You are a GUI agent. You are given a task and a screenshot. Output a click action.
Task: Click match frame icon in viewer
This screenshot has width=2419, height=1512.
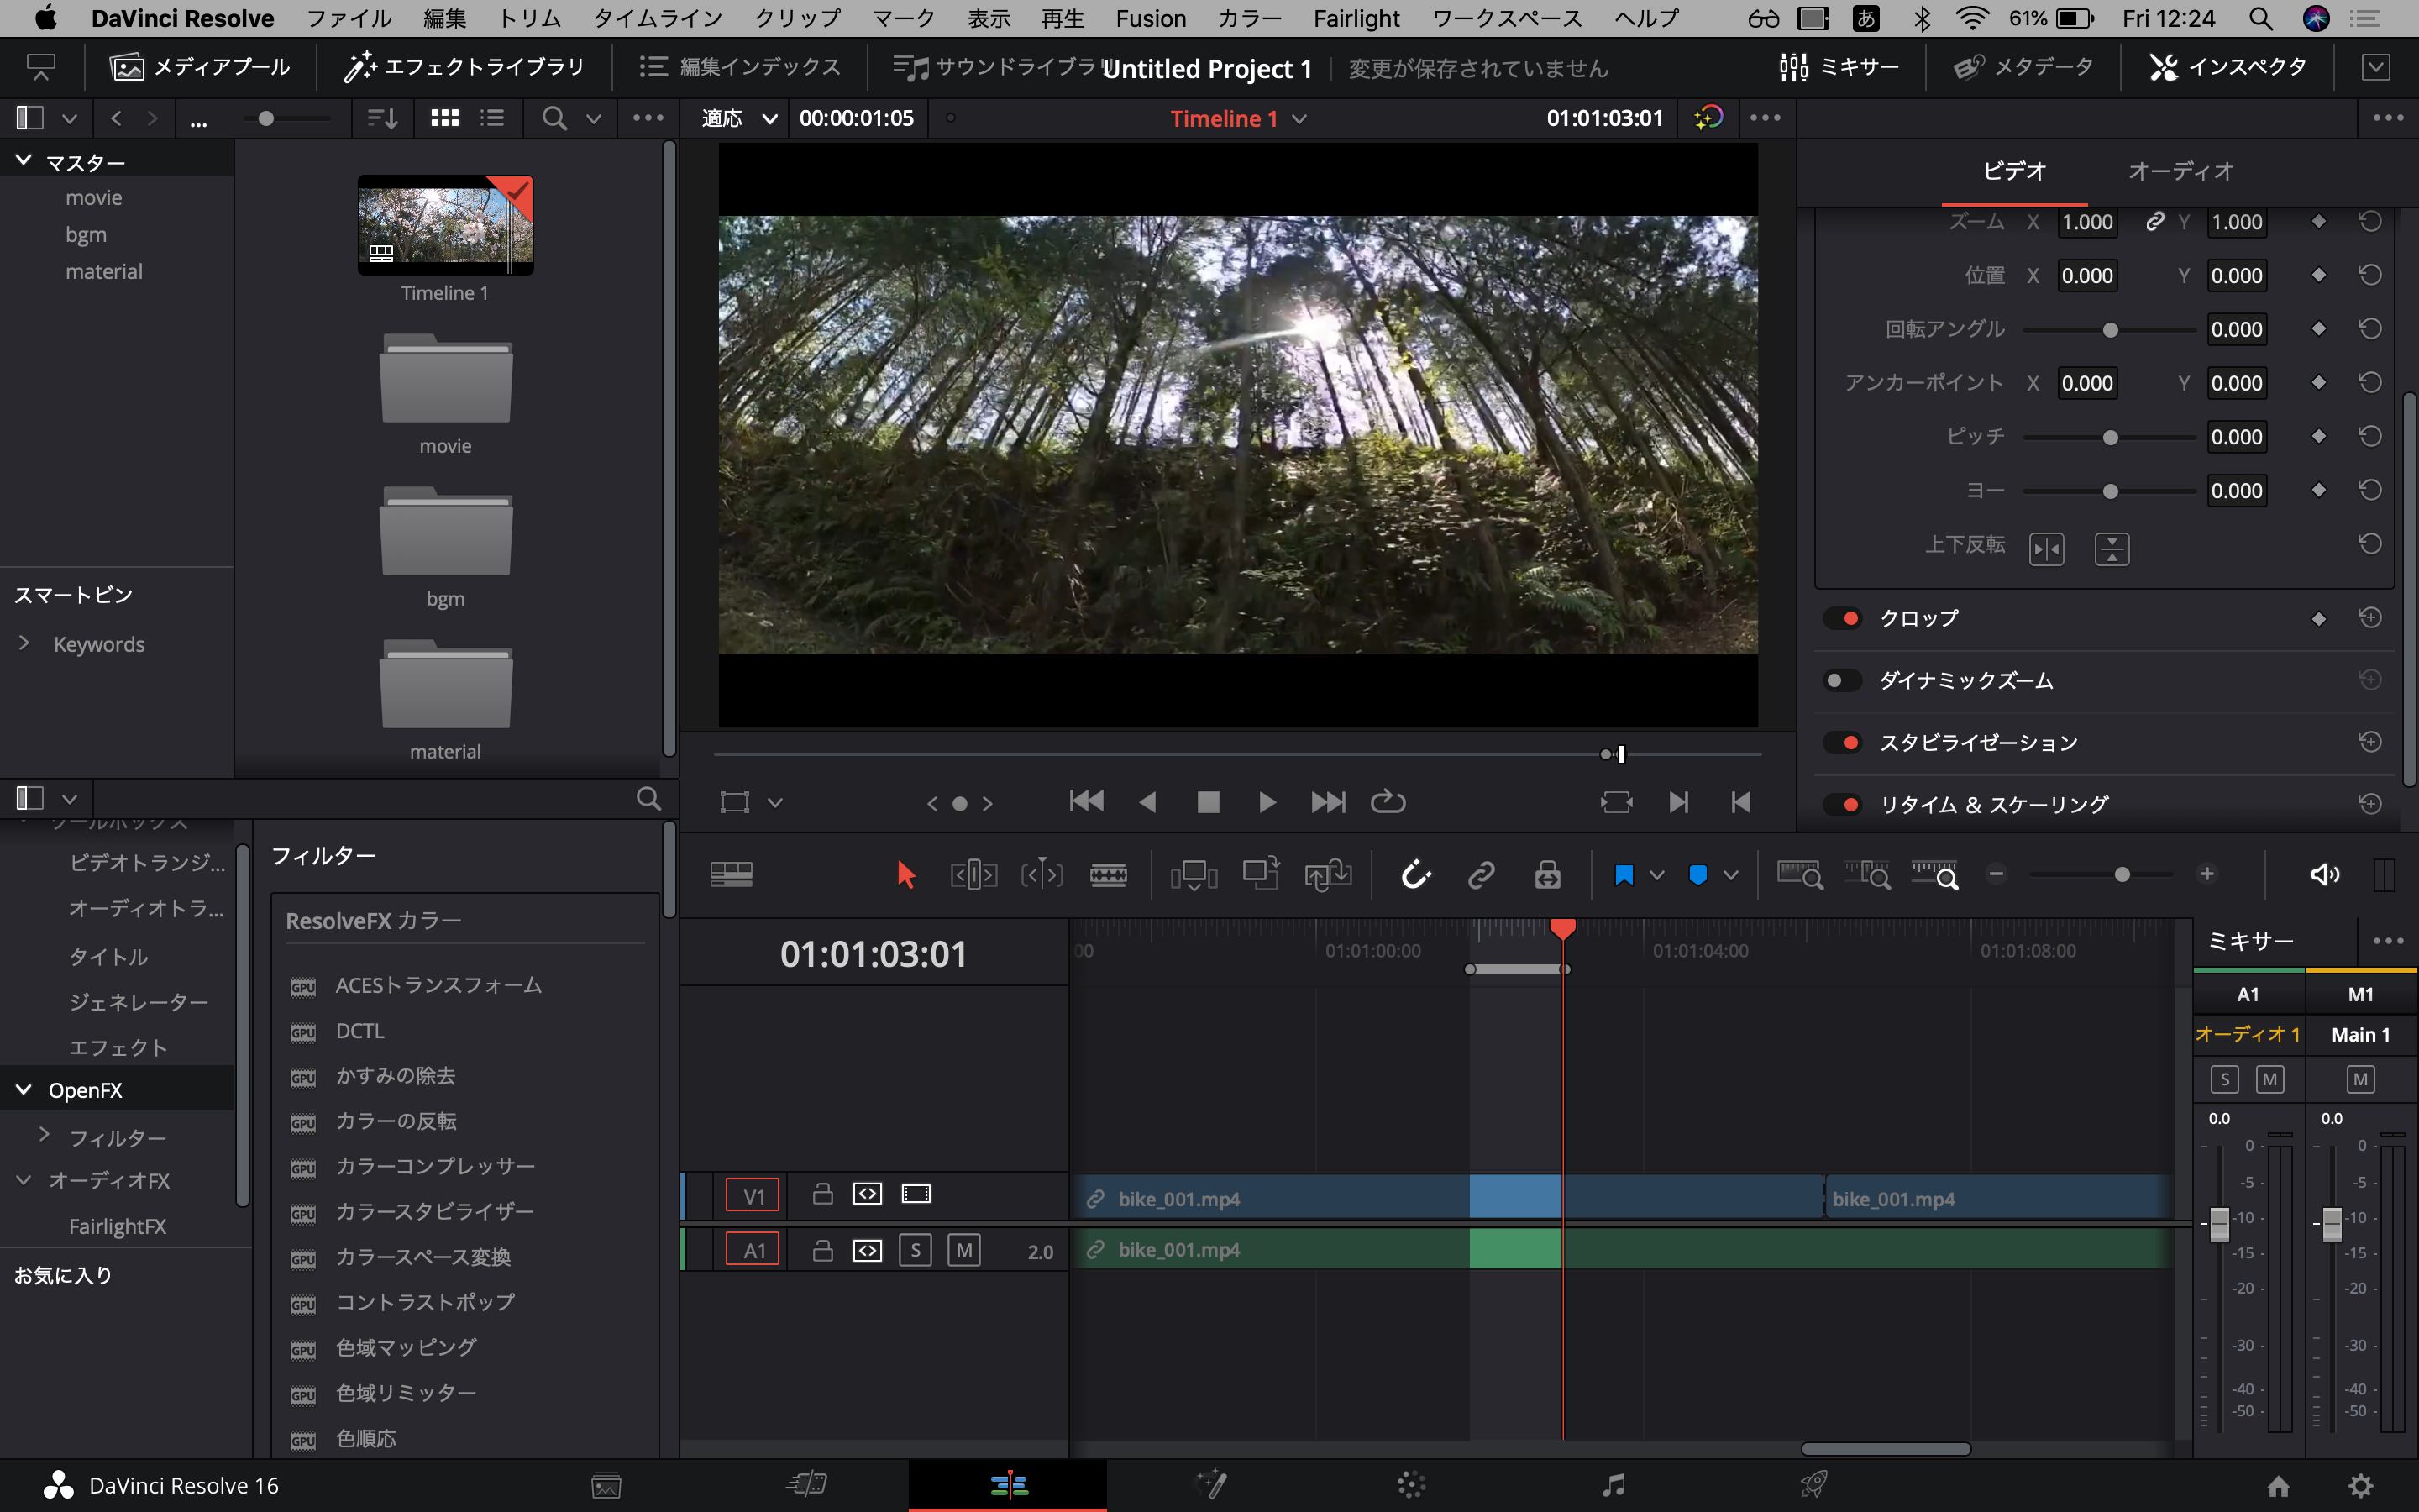click(1615, 802)
